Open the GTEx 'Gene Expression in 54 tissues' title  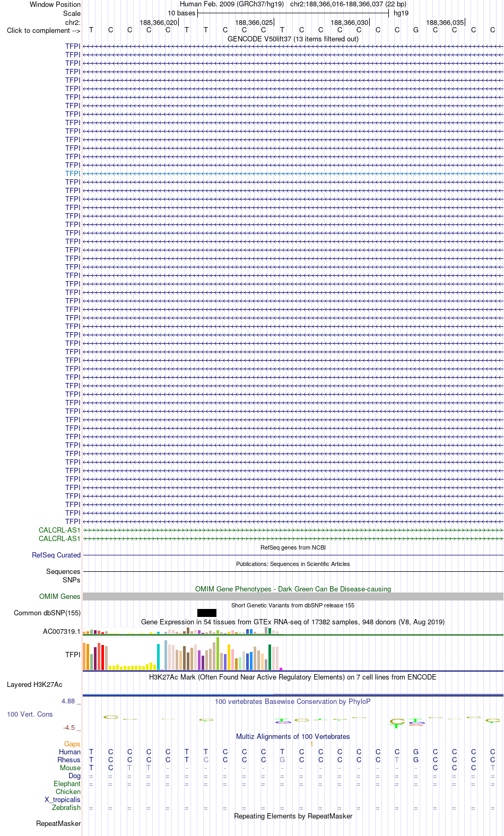pos(293,622)
